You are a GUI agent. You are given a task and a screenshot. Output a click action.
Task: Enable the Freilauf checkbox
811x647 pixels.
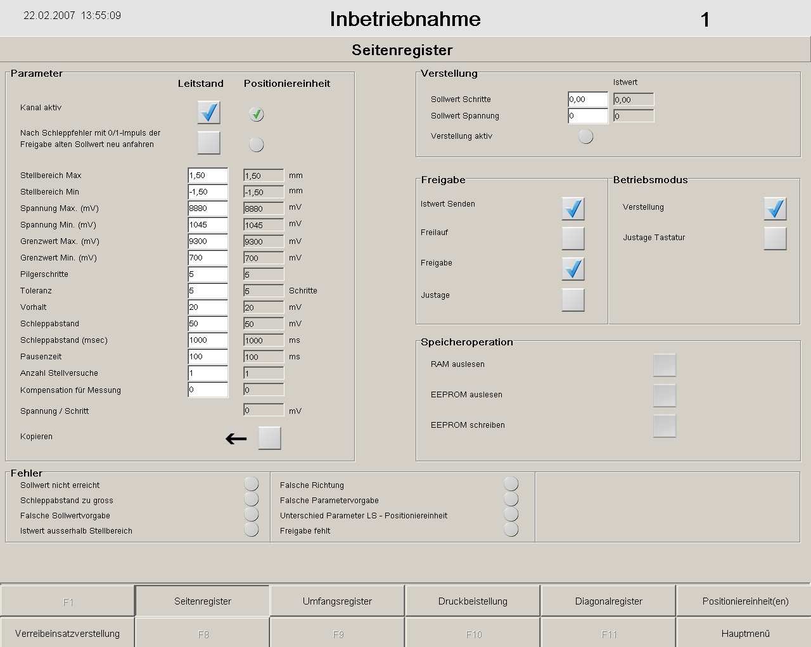(573, 238)
